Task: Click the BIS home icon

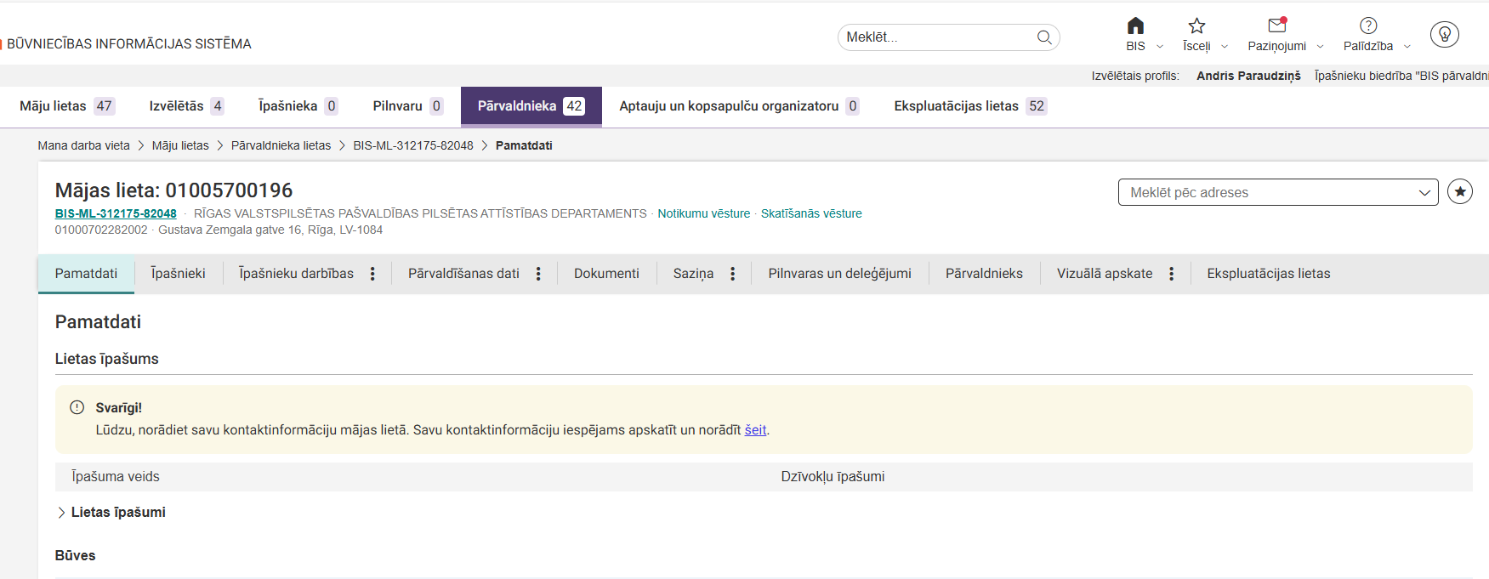Action: pos(1135,26)
